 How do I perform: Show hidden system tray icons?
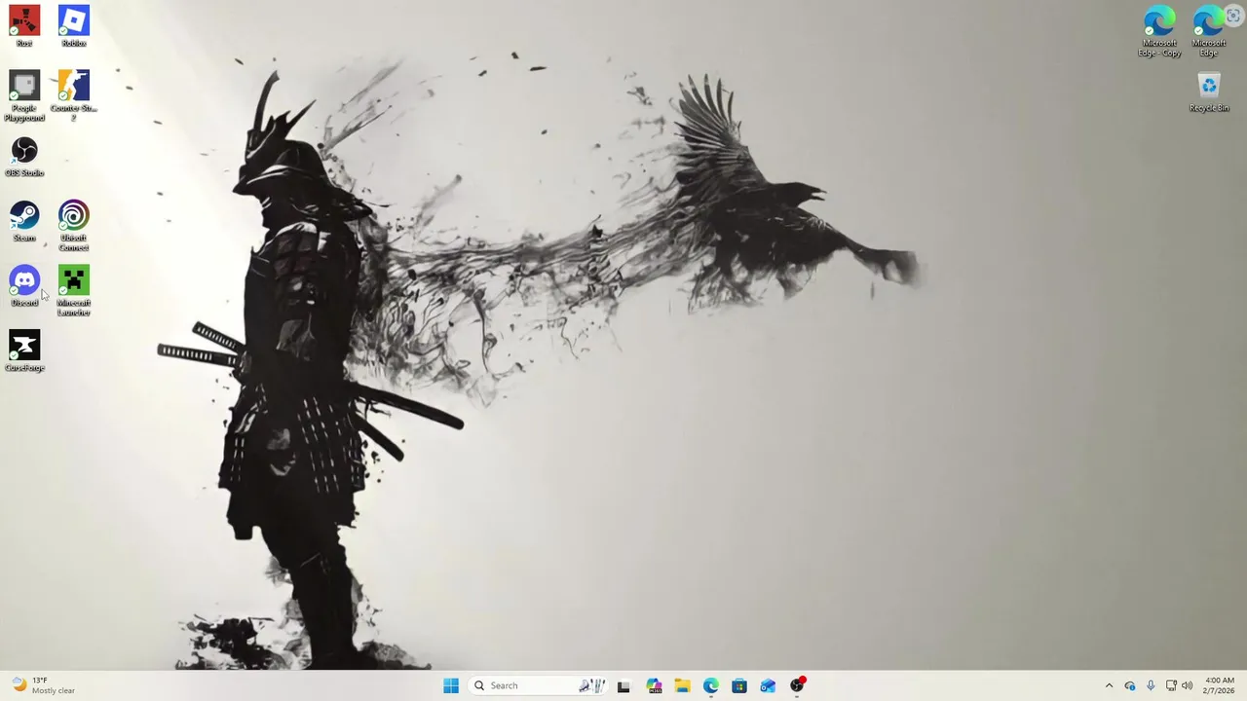tap(1109, 685)
